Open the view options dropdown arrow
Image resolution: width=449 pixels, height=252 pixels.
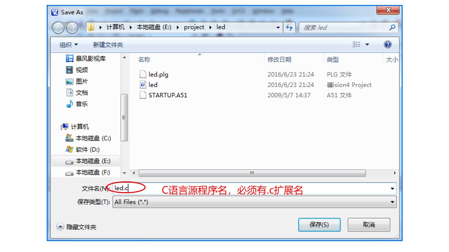pos(367,44)
